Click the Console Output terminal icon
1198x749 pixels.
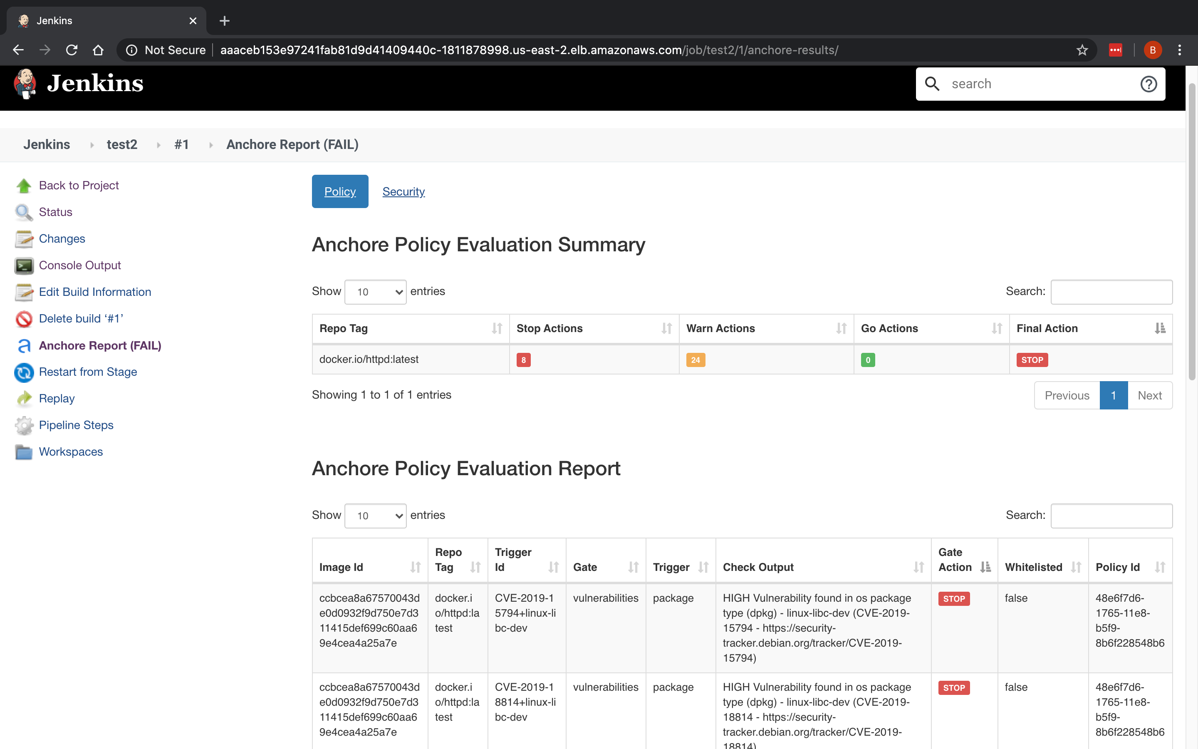[24, 266]
